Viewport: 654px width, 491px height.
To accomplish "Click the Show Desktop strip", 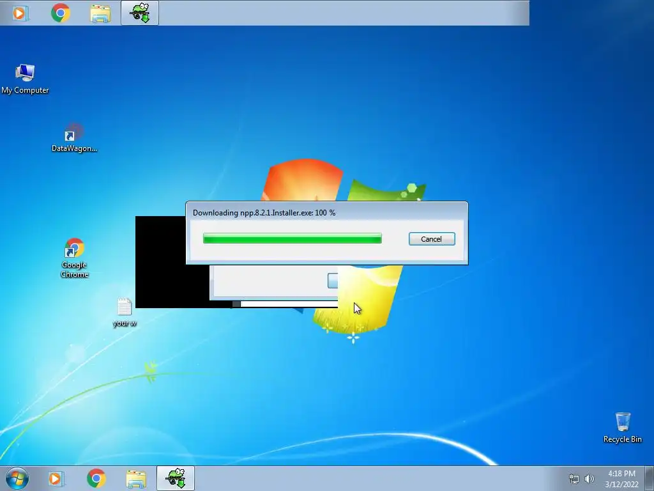I will pos(650,478).
